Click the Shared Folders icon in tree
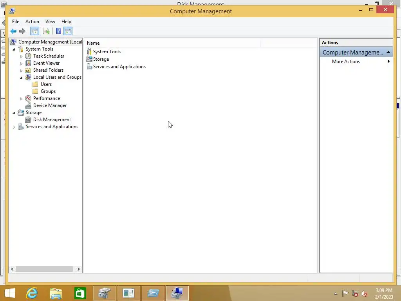This screenshot has width=401, height=301. click(28, 70)
